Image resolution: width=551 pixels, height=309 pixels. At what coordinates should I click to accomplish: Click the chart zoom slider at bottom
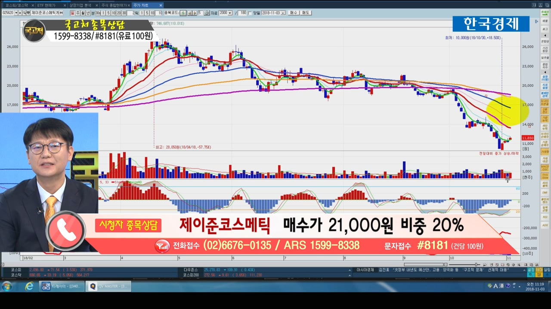477,264
